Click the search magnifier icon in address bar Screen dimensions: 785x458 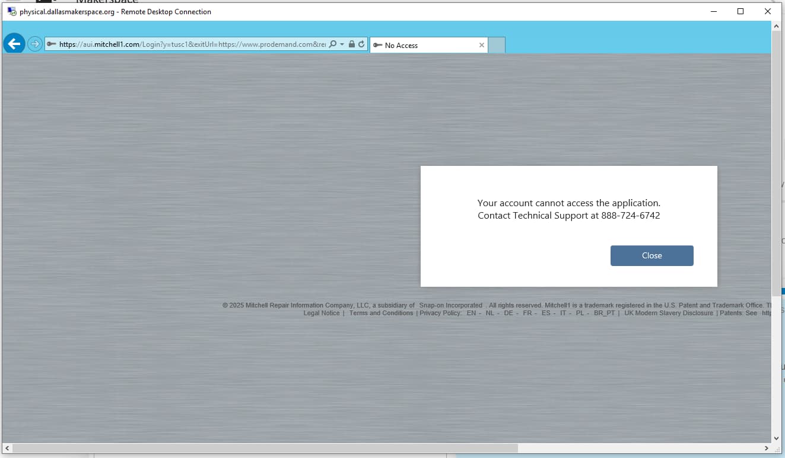point(333,44)
